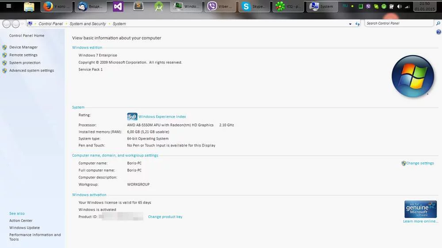Viewport: 442px width, 248px height.
Task: Switch to the Firefox taskbar button
Action: point(57,6)
